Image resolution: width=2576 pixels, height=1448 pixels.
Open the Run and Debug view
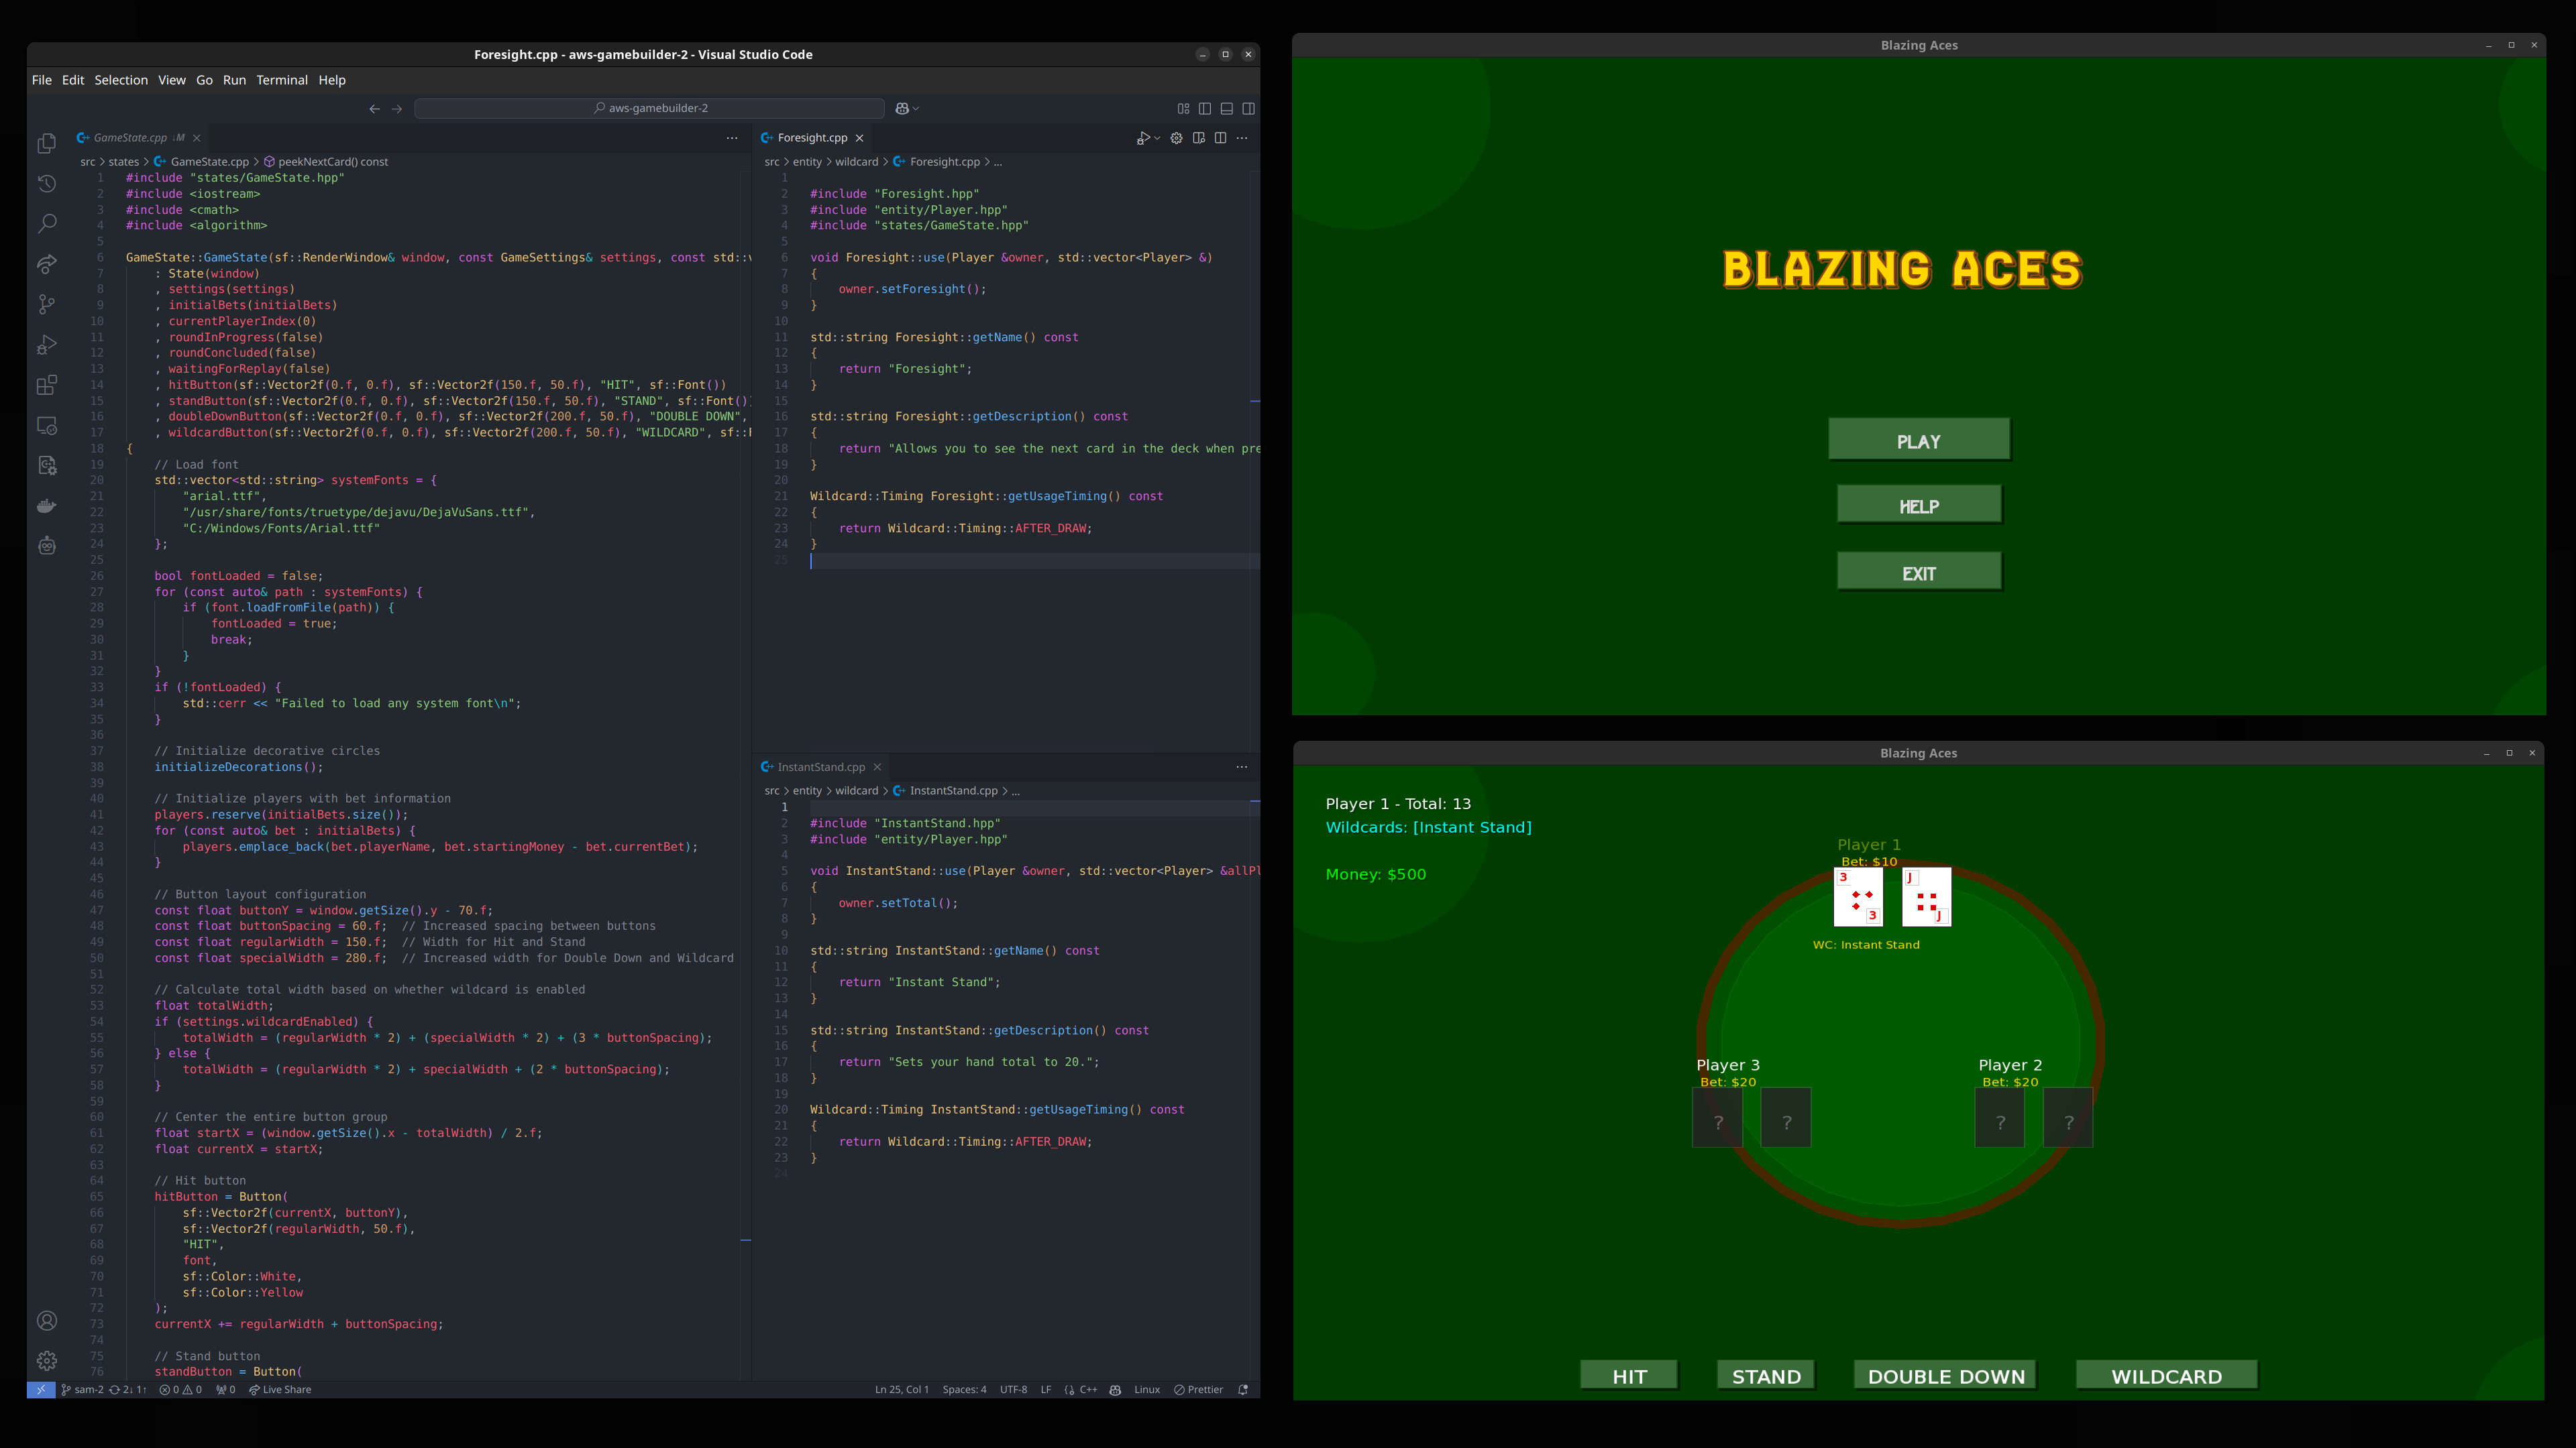coord(46,345)
